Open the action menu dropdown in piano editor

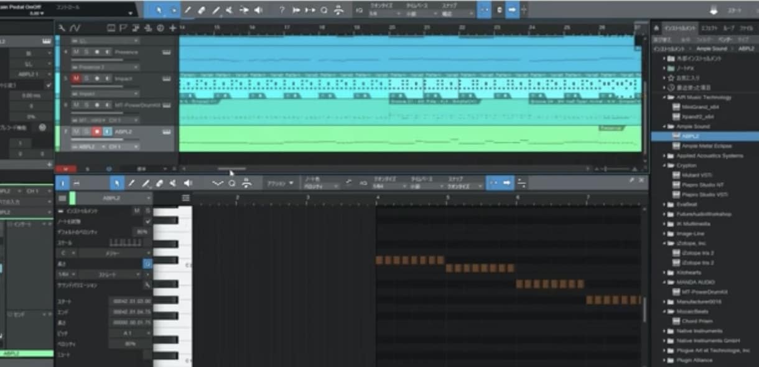pos(280,183)
